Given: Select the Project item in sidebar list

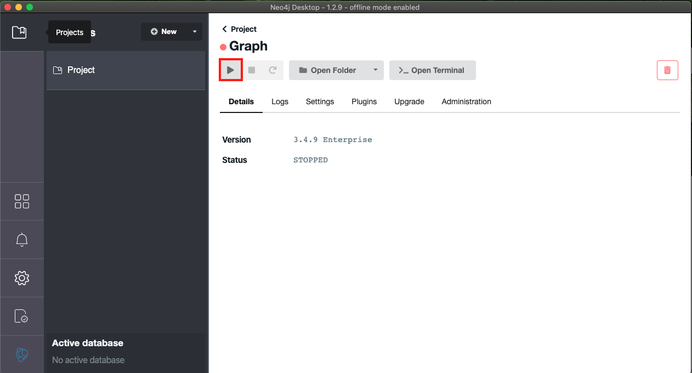Looking at the screenshot, I should [126, 70].
